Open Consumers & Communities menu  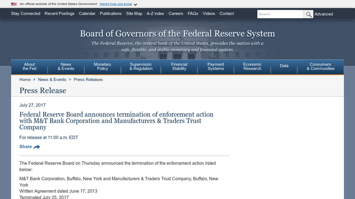click(320, 67)
